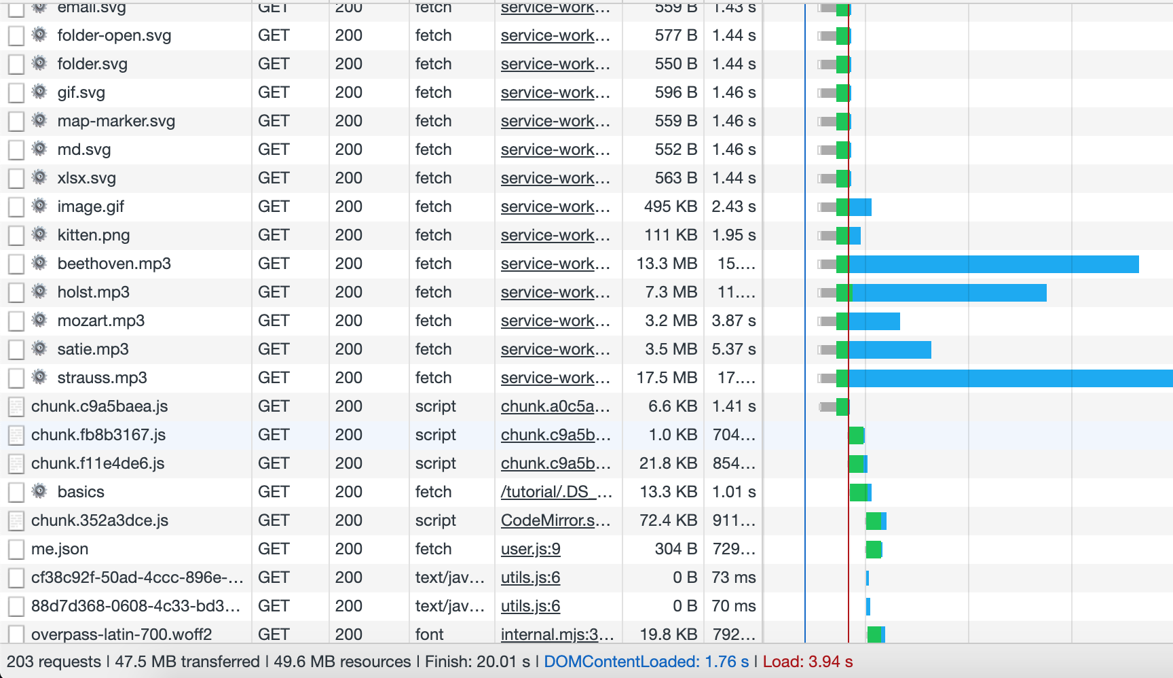The image size is (1173, 678).
Task: Click the script file icon for chunk.f11e4de6.js
Action: 16,463
